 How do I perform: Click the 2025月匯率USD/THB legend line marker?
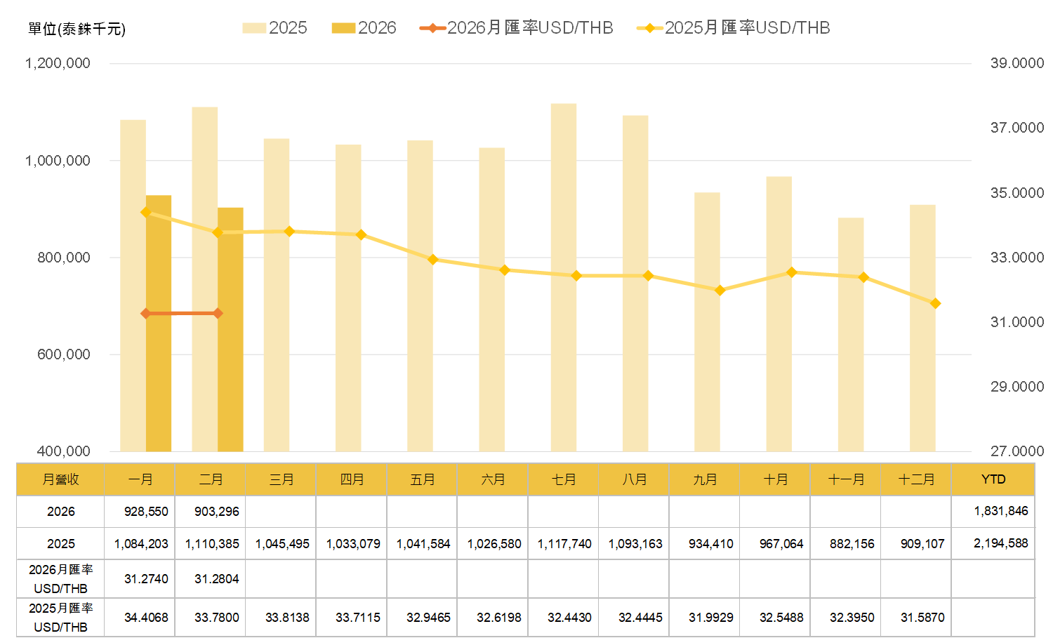pyautogui.click(x=650, y=28)
